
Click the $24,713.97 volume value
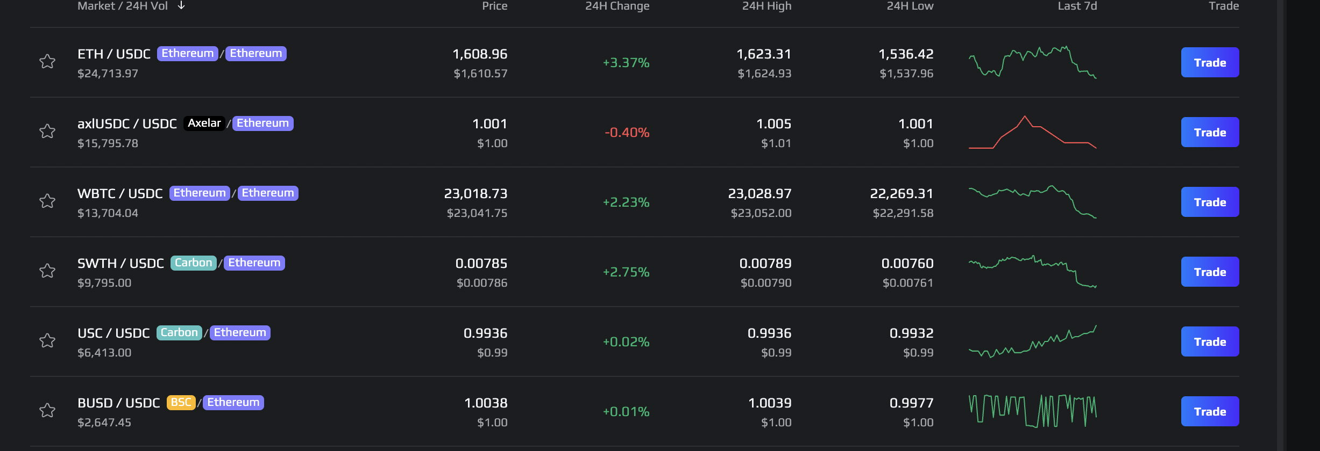pyautogui.click(x=108, y=74)
